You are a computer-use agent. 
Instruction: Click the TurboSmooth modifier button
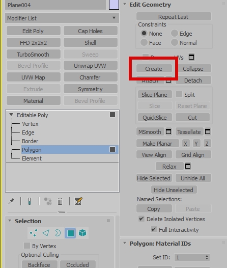point(34,55)
